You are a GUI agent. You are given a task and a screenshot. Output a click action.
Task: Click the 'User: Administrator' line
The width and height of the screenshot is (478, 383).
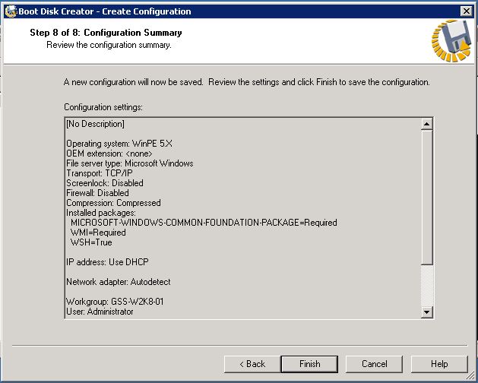[100, 312]
